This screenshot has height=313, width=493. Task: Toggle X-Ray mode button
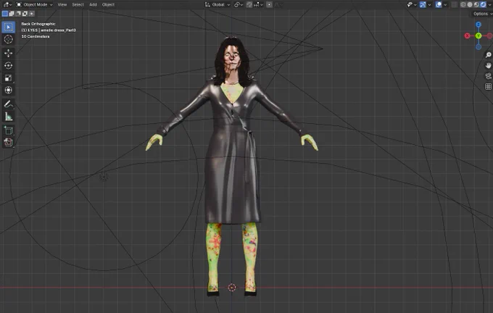pos(454,4)
